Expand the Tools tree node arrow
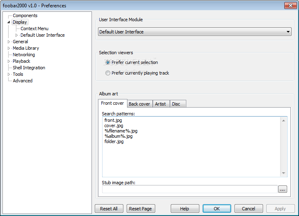Viewport: 299px width, 216px height. tap(9, 75)
